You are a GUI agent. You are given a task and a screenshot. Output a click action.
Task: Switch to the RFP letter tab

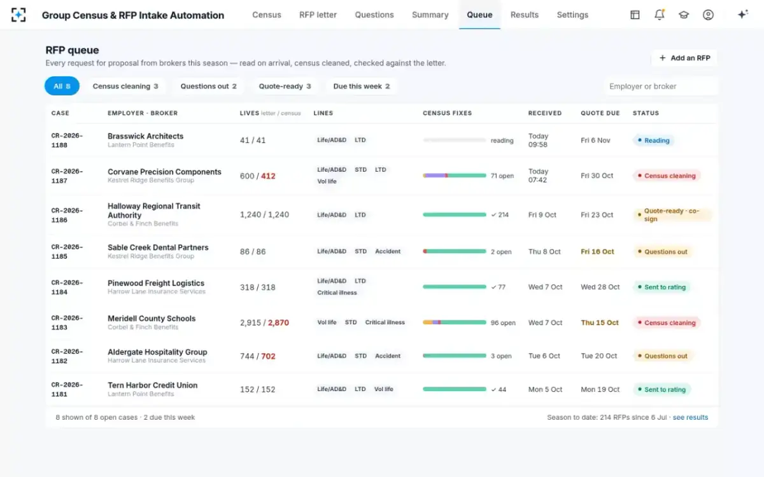(318, 15)
